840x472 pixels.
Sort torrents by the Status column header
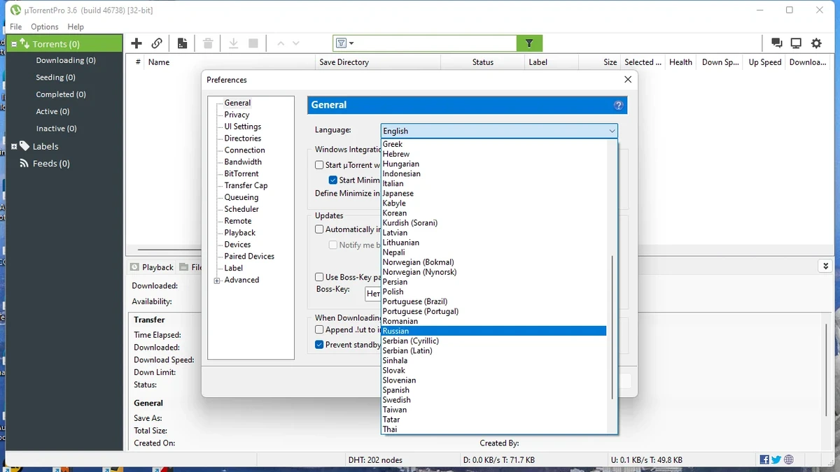(483, 62)
